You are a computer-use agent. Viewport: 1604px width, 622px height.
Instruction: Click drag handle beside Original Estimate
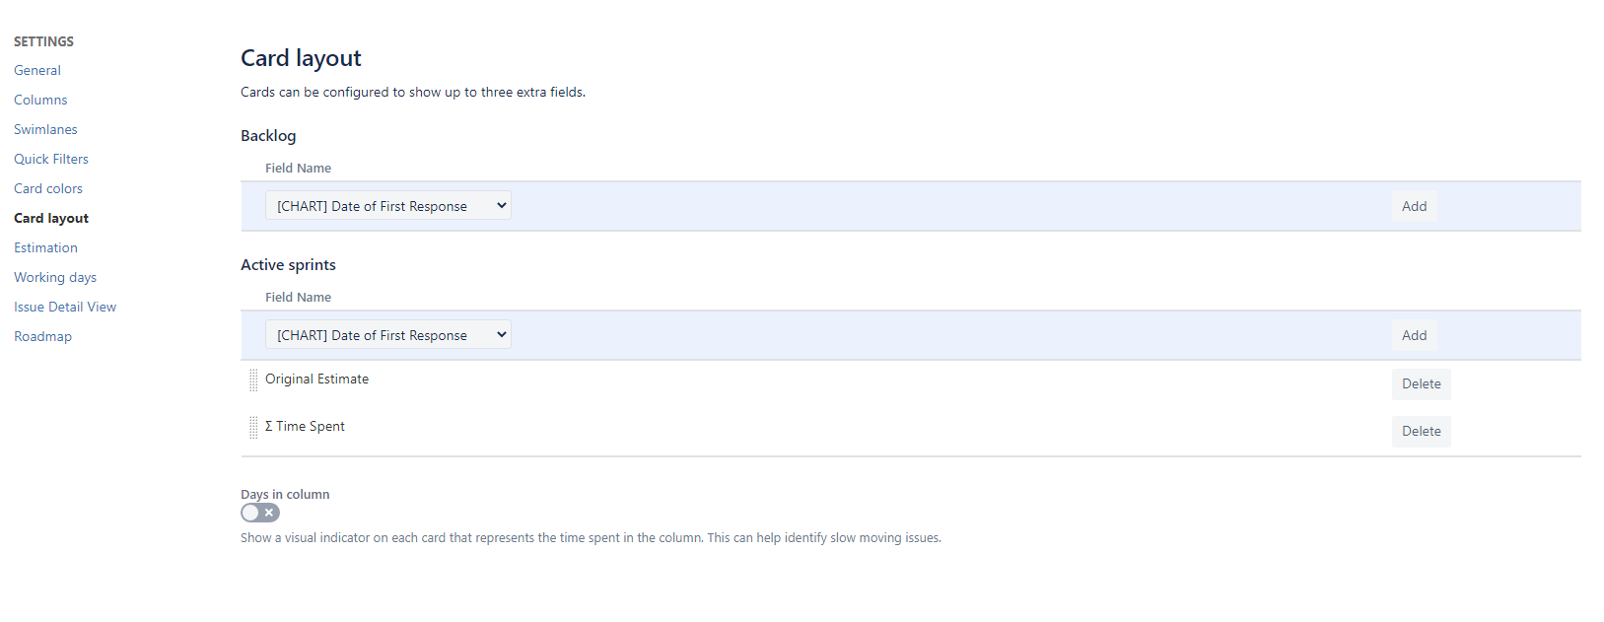click(x=253, y=380)
